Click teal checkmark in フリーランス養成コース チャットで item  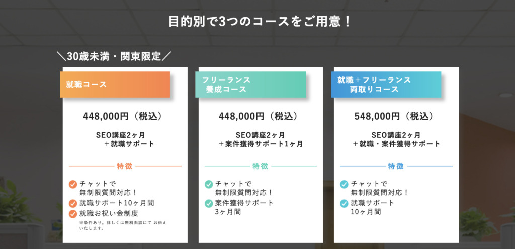click(x=209, y=184)
